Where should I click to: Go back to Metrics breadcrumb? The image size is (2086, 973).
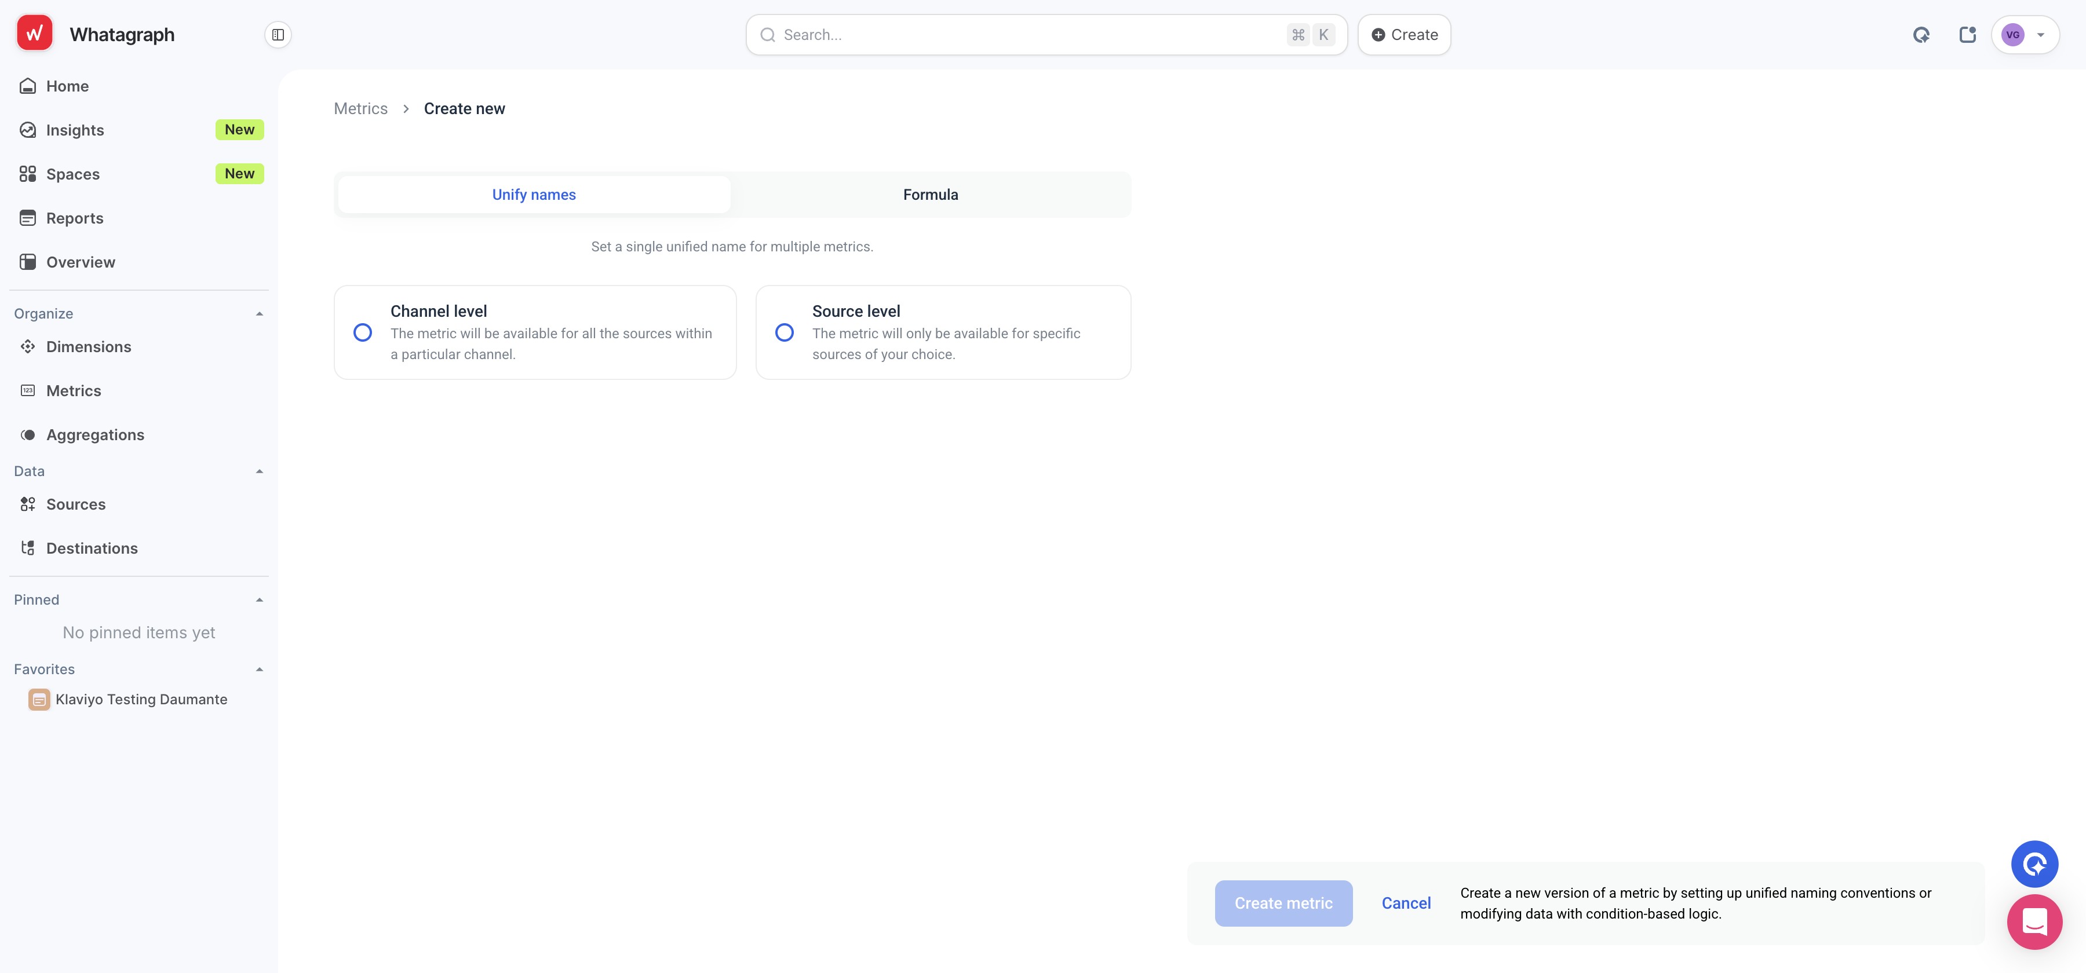pyautogui.click(x=360, y=108)
